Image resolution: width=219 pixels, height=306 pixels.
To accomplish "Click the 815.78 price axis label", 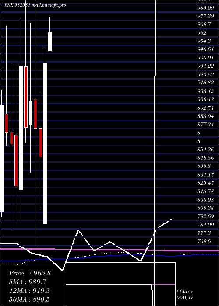I will 205,191.
